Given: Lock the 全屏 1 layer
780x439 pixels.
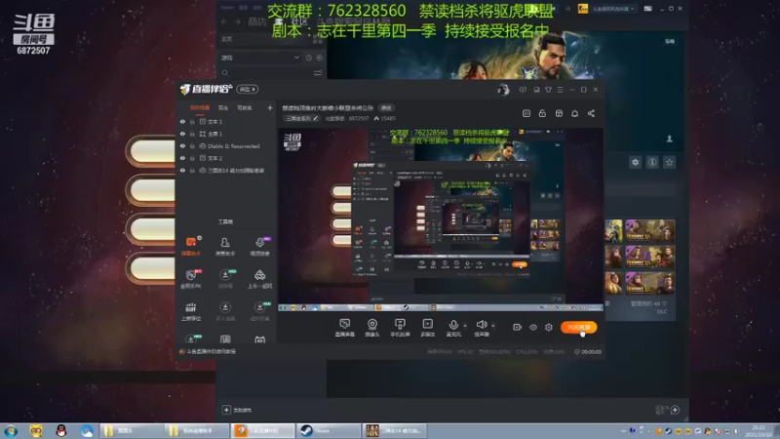Looking at the screenshot, I should 192,134.
